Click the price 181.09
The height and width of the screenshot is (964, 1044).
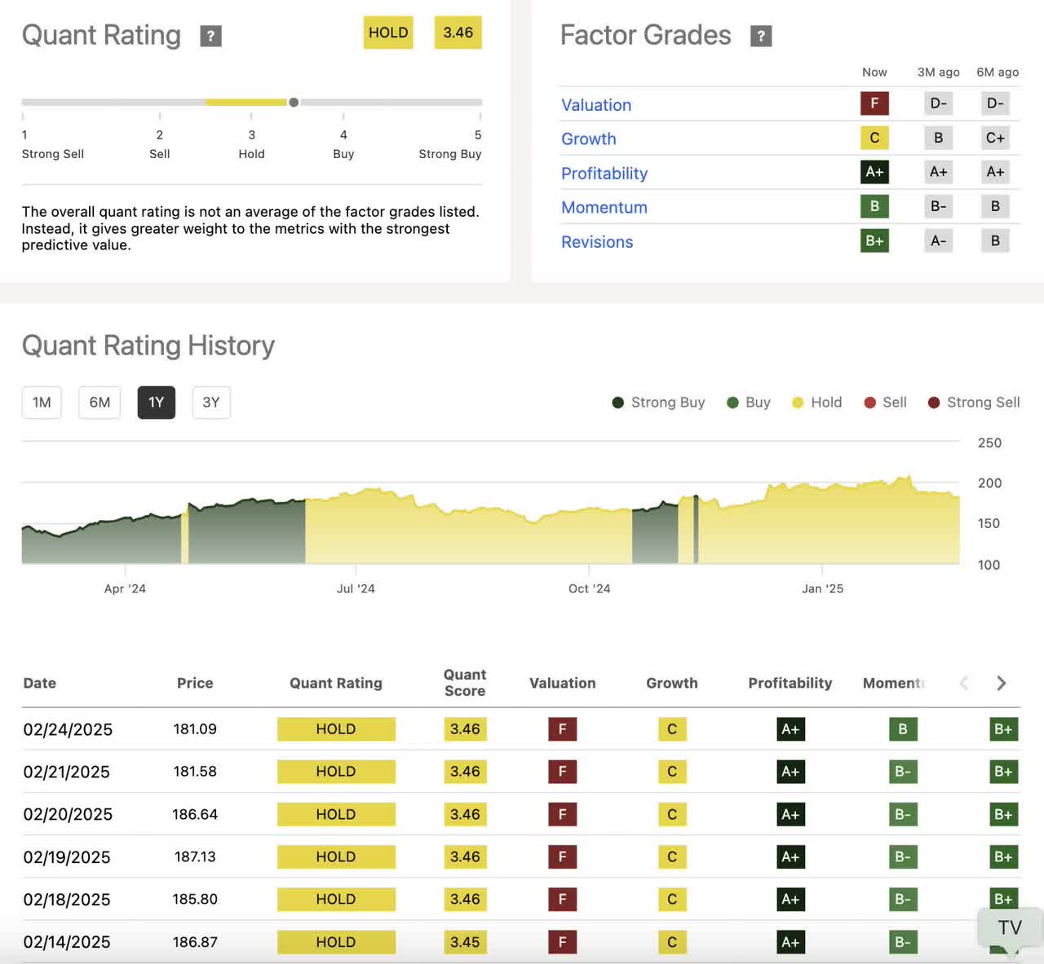click(195, 729)
